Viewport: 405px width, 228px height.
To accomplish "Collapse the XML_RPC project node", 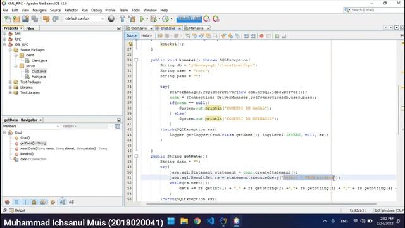I will [x=4, y=44].
